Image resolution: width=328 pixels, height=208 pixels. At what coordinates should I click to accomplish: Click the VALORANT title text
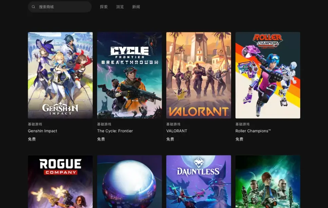click(176, 131)
